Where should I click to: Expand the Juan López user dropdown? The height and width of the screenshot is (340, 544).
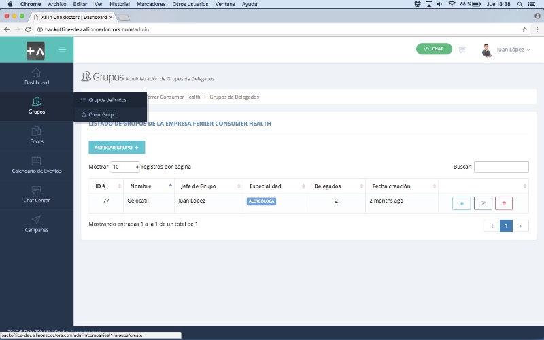(513, 50)
